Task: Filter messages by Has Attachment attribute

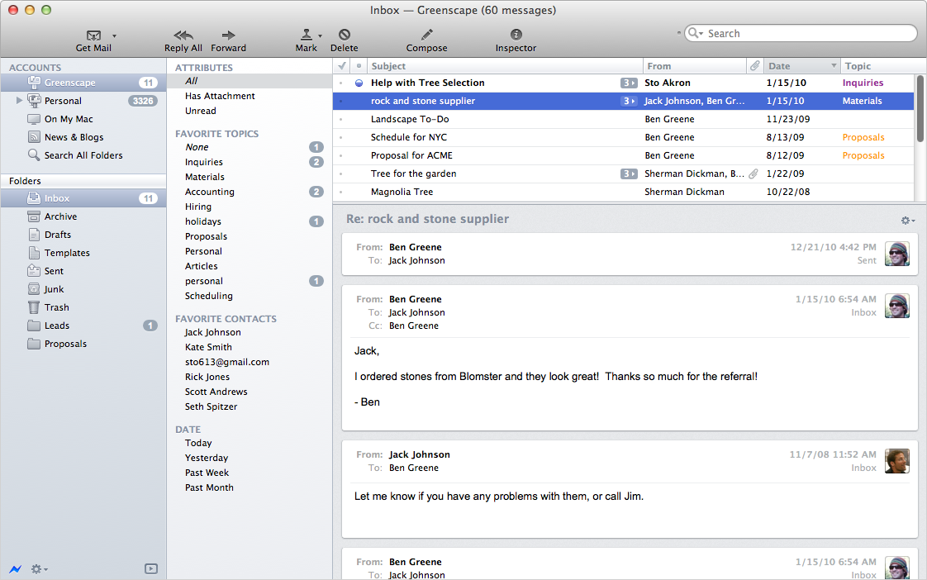Action: 220,96
